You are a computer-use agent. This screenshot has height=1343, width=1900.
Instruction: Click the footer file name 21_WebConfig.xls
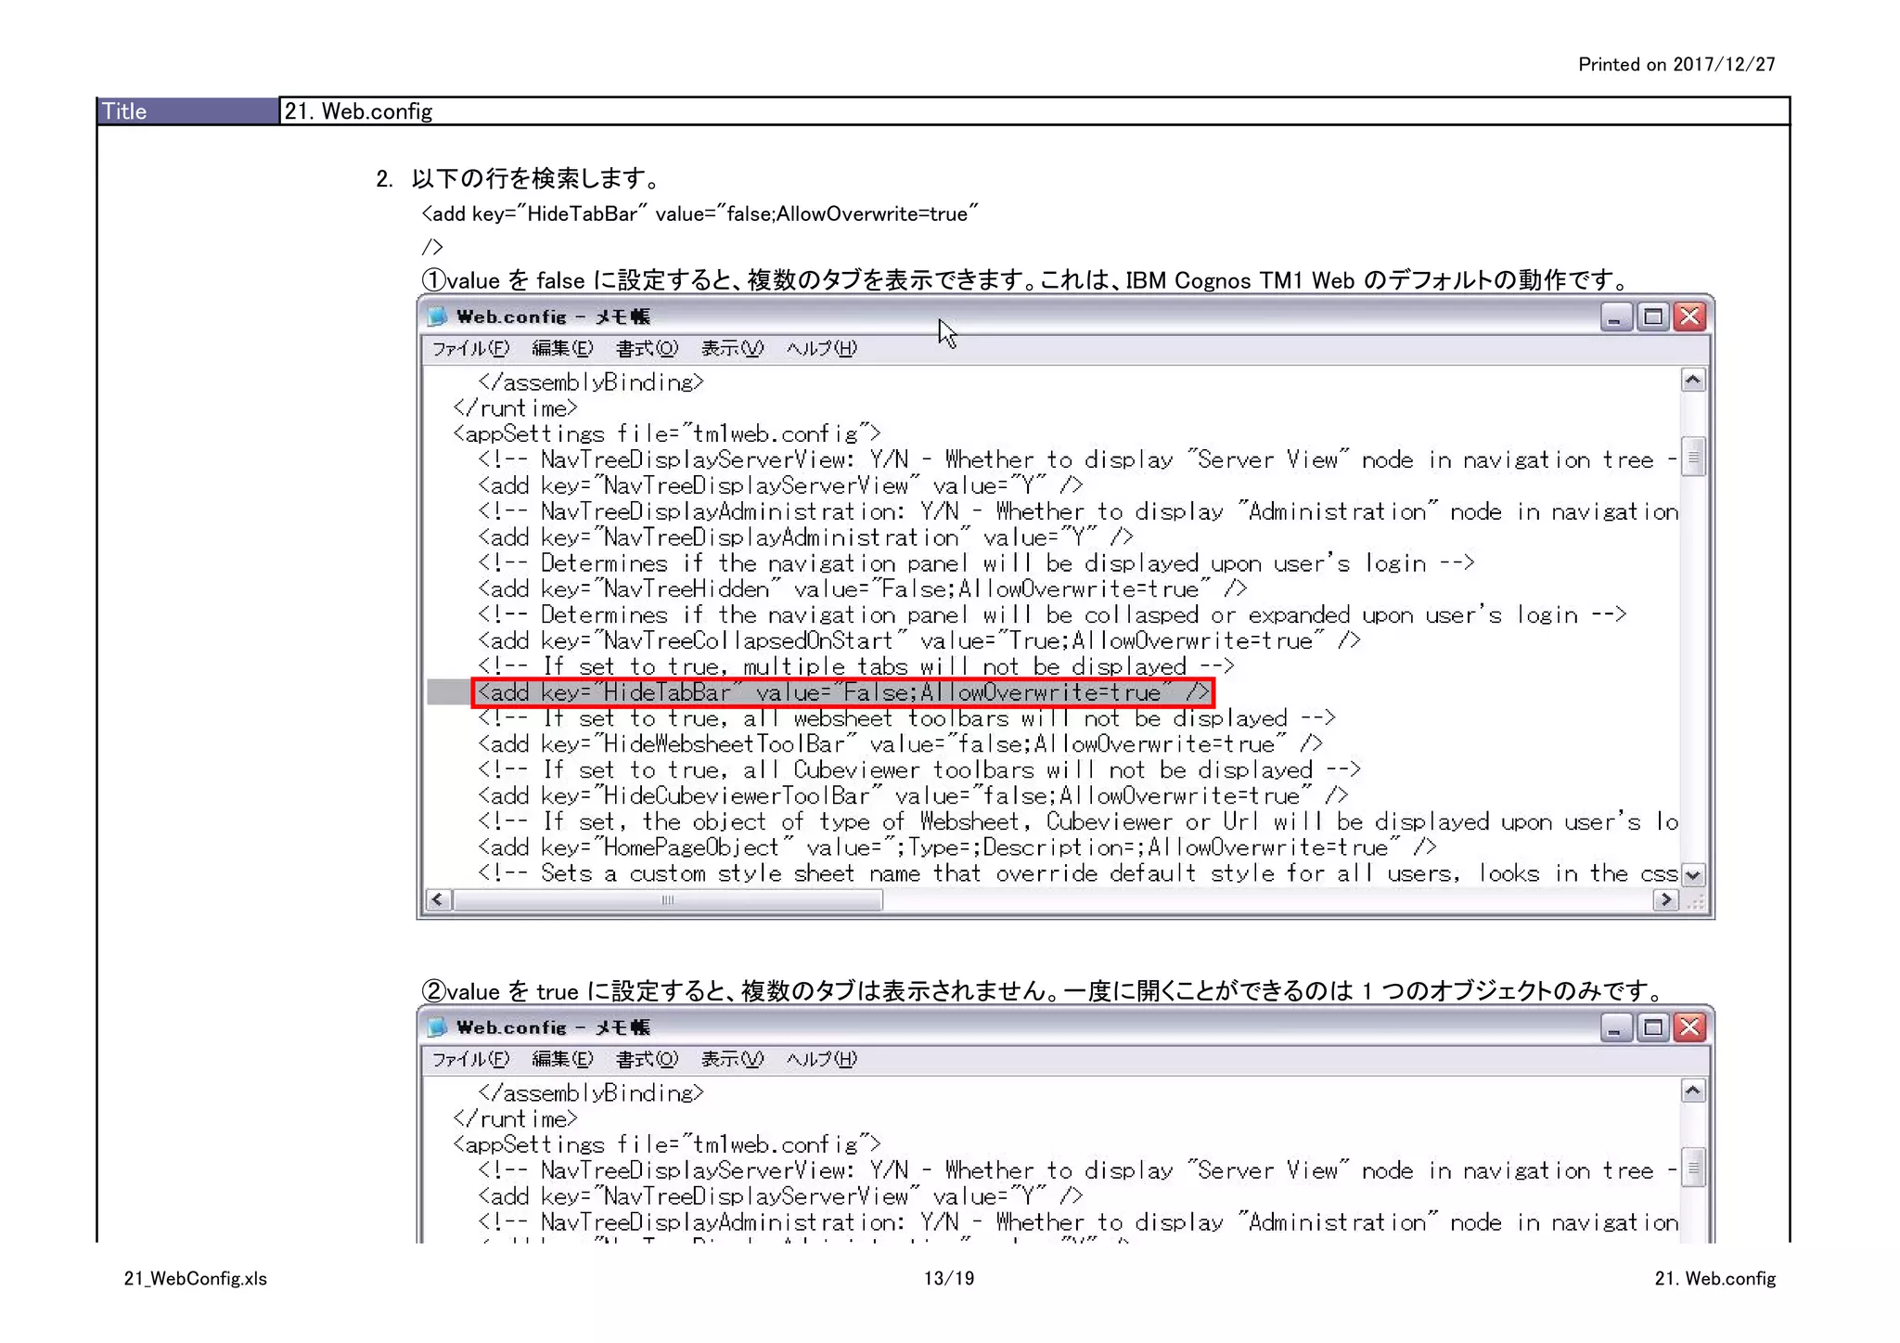tap(196, 1278)
